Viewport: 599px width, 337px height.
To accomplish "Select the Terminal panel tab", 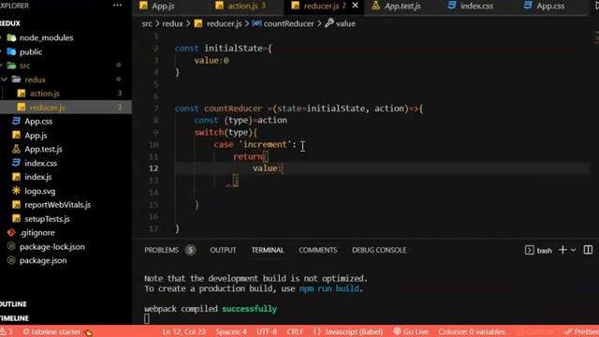I will coord(268,250).
